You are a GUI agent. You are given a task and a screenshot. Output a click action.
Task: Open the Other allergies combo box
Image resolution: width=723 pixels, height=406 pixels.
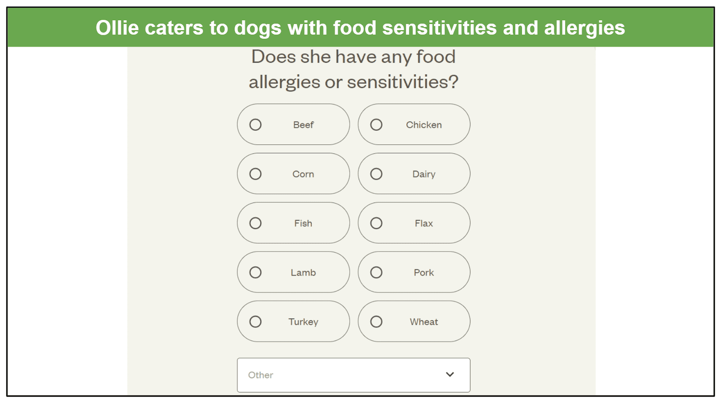pyautogui.click(x=353, y=375)
